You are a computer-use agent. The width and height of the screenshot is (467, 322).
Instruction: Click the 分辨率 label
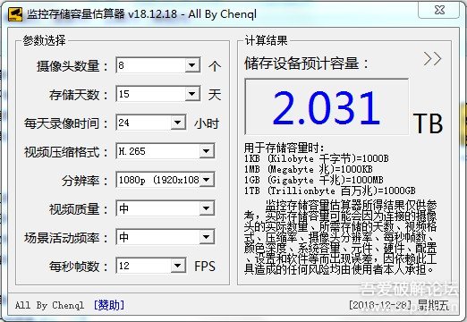84,181
